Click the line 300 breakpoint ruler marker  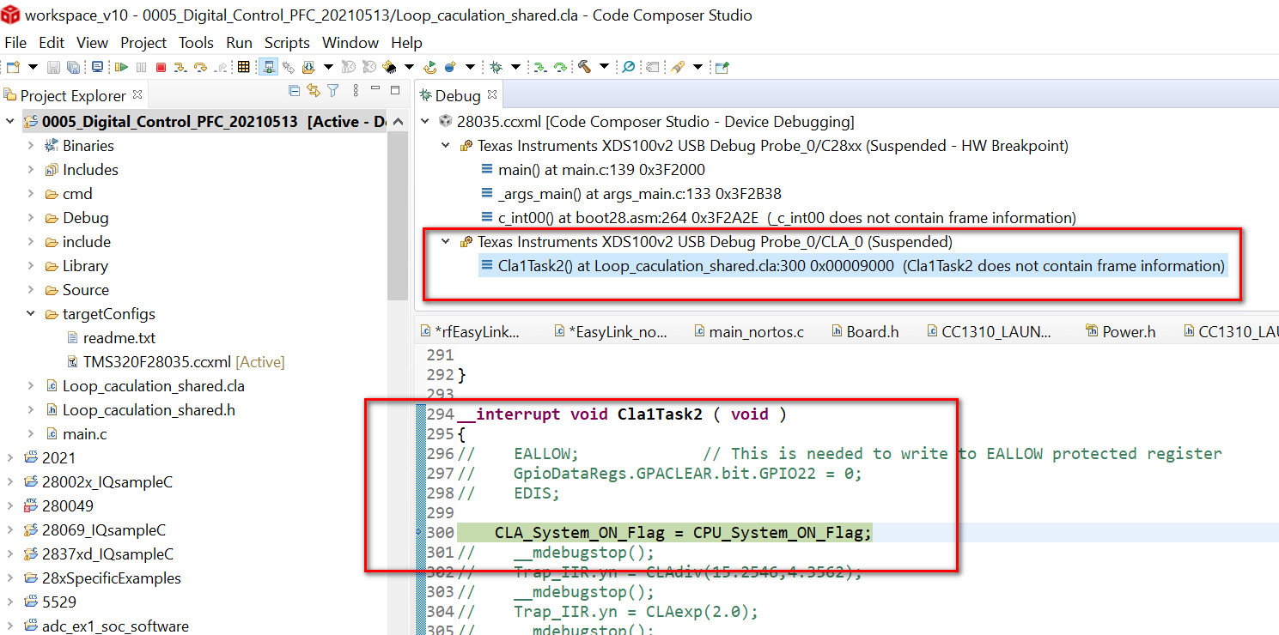click(x=419, y=533)
